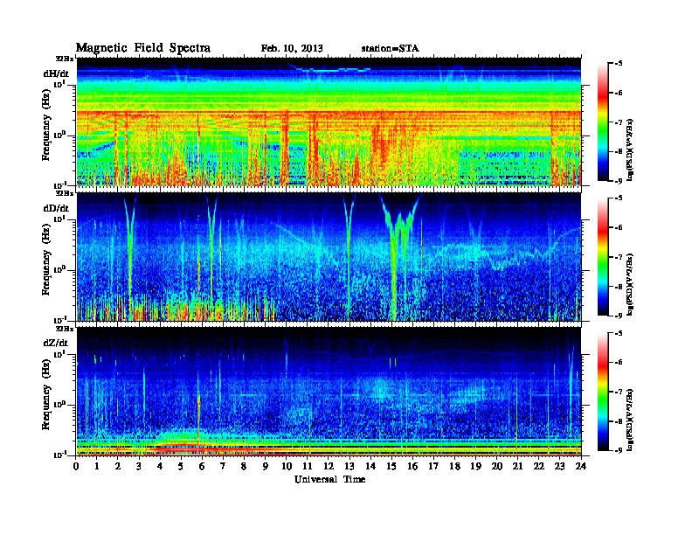Screen dimensions: 692x535
Task: Click the x-axis tick label "22"
Action: pos(538,466)
